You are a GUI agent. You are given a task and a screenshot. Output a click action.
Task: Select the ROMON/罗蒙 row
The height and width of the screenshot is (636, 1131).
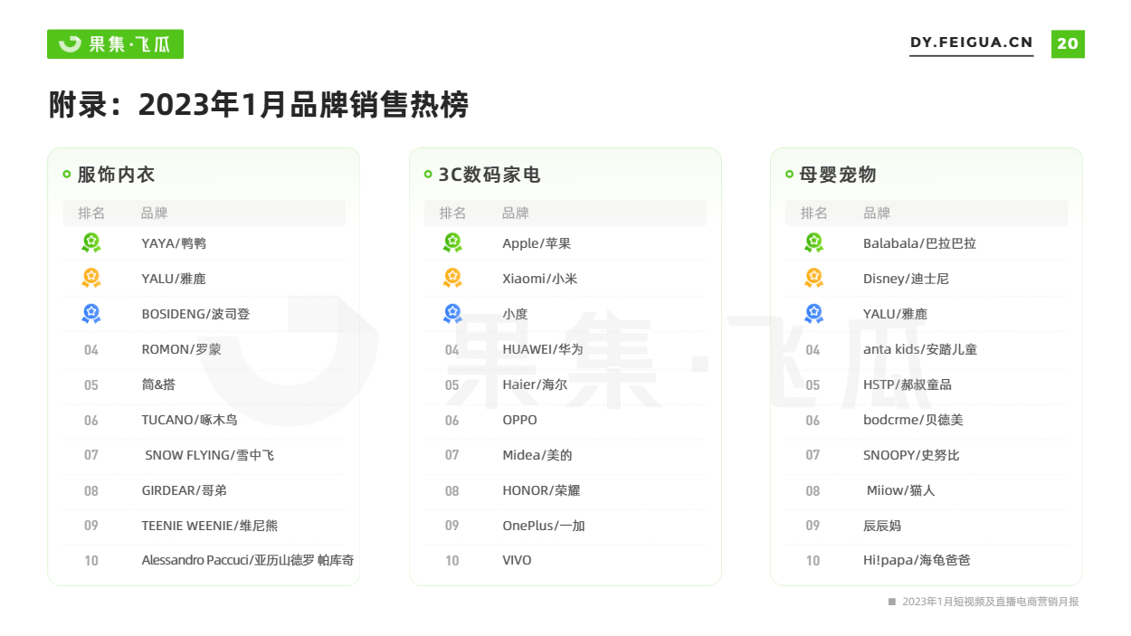(x=204, y=349)
